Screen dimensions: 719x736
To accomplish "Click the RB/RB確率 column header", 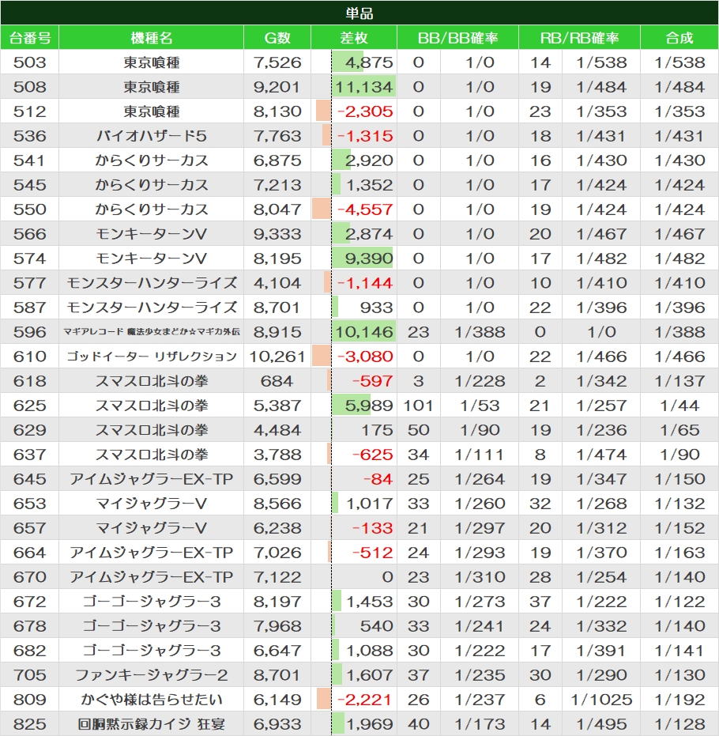I will [x=579, y=38].
